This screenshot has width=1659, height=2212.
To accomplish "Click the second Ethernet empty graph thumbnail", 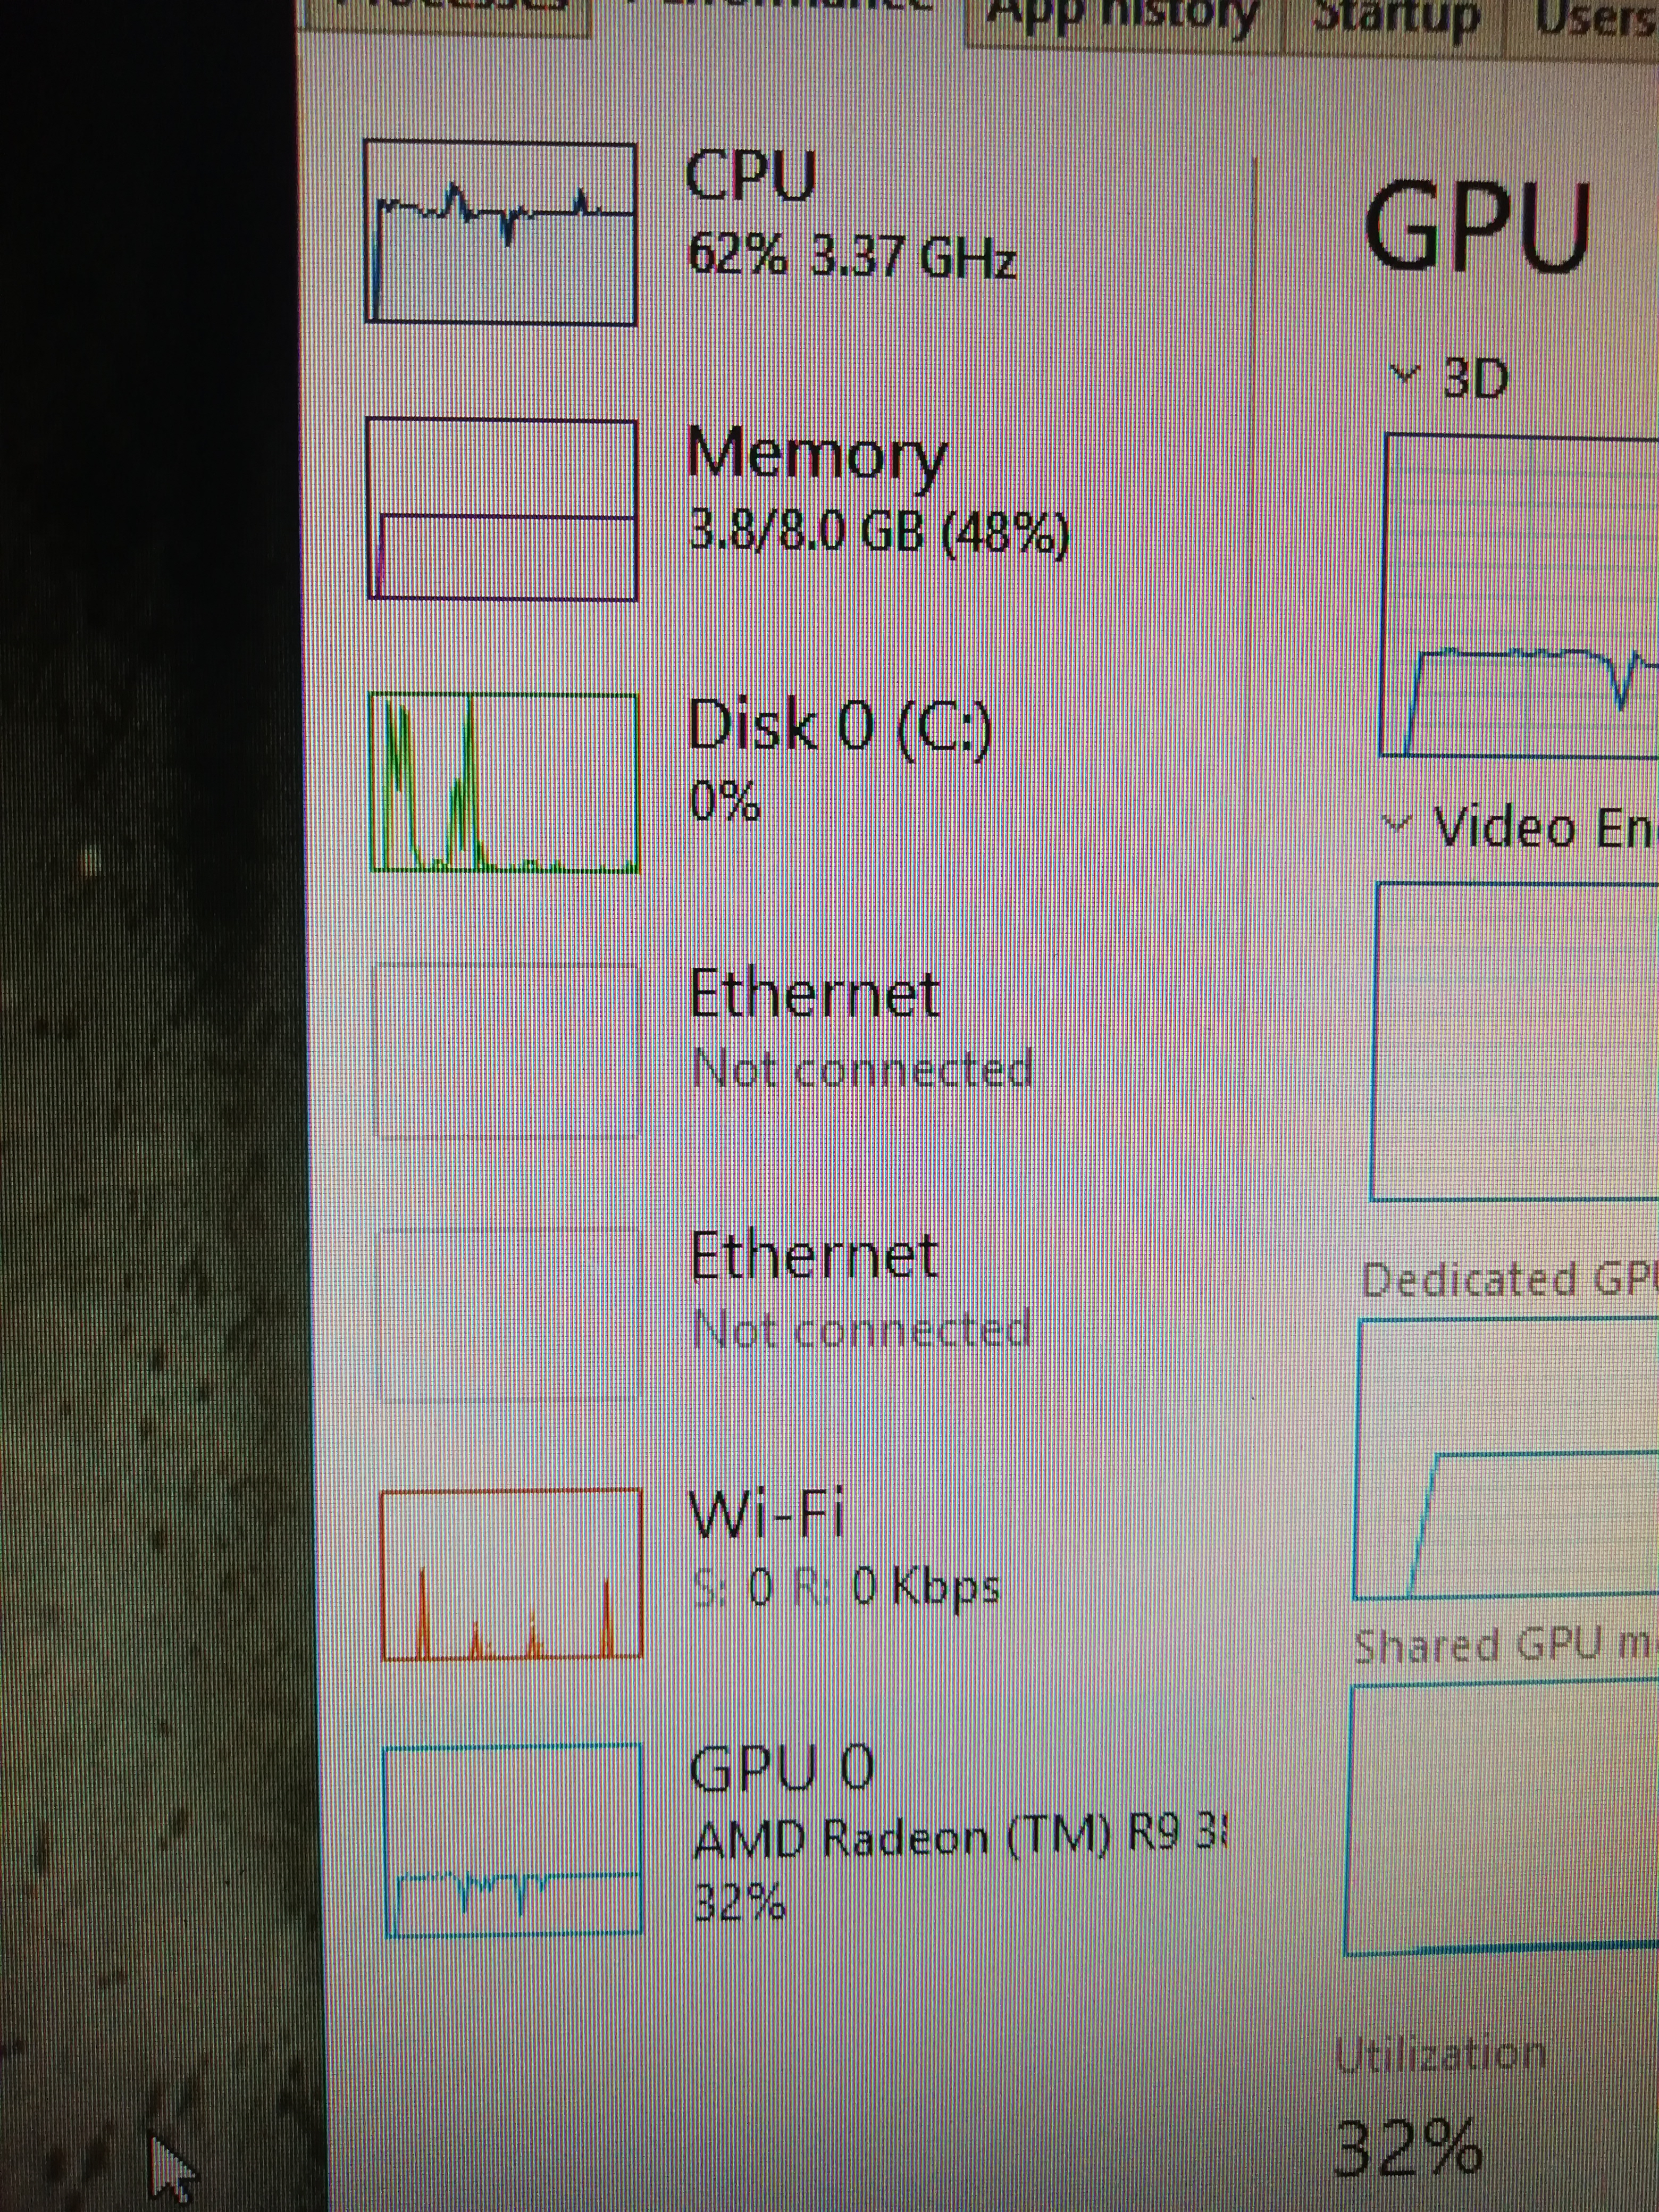I will (509, 1314).
